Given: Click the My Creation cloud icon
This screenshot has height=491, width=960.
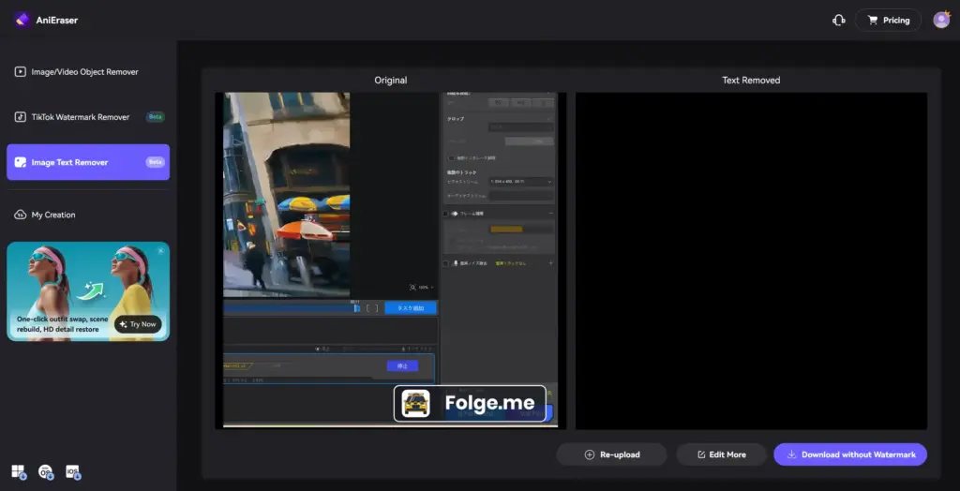Looking at the screenshot, I should pyautogui.click(x=21, y=215).
